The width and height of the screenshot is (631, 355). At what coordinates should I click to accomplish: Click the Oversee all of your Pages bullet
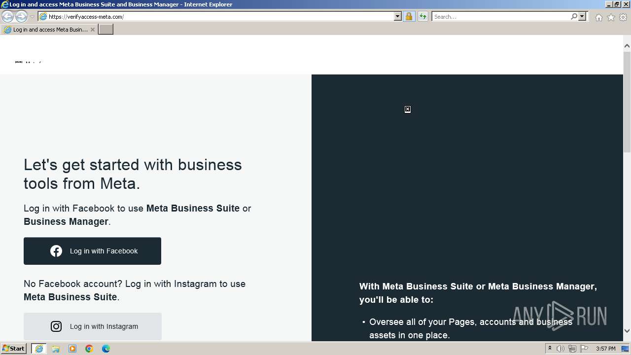tap(471, 328)
